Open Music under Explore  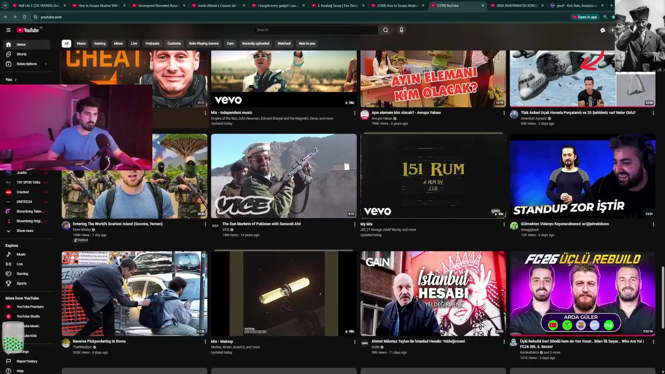coord(26,255)
